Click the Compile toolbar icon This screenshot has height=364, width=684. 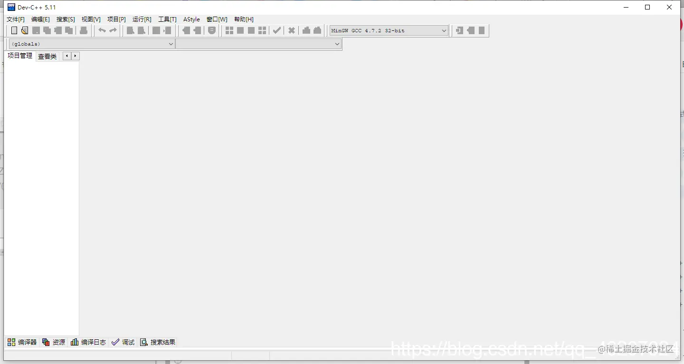[x=229, y=30]
